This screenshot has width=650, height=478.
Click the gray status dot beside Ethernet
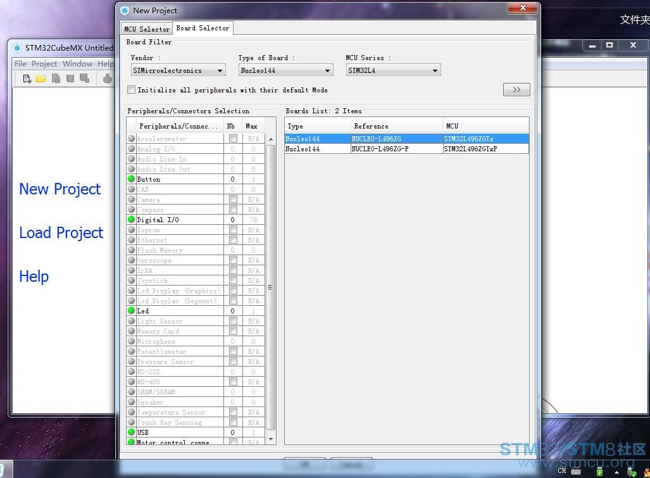click(x=132, y=239)
